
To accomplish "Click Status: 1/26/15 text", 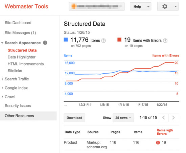I will click(77, 32).
